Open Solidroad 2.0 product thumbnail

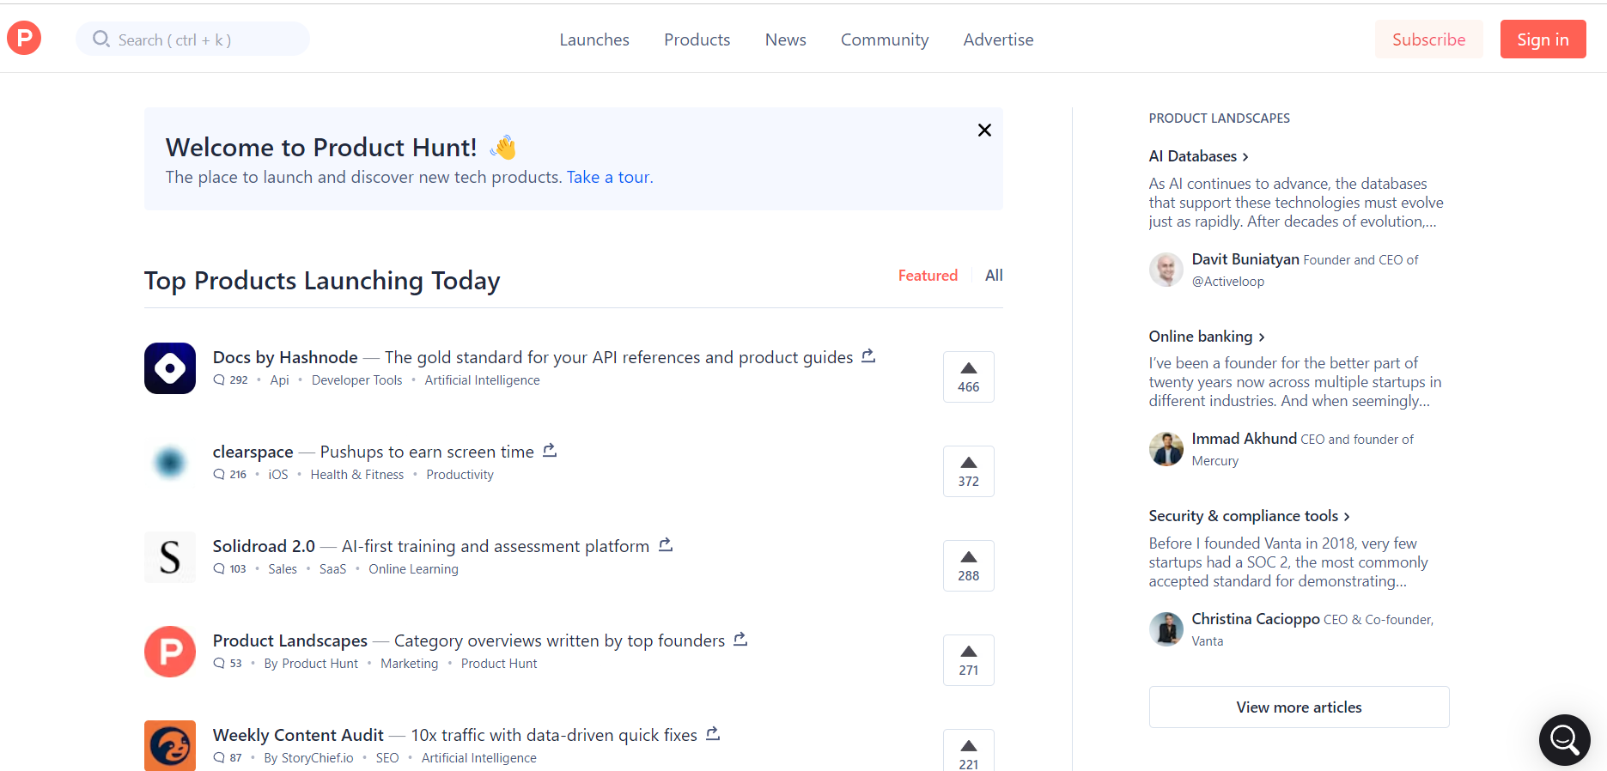click(x=170, y=557)
